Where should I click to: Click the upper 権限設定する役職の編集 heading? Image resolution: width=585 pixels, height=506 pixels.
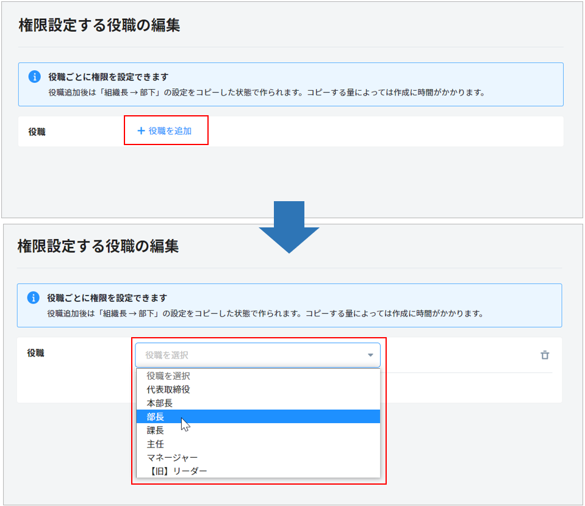pyautogui.click(x=99, y=26)
